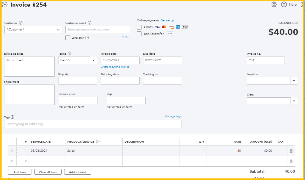Open the settings gear icon
The image size is (305, 180).
tap(274, 4)
